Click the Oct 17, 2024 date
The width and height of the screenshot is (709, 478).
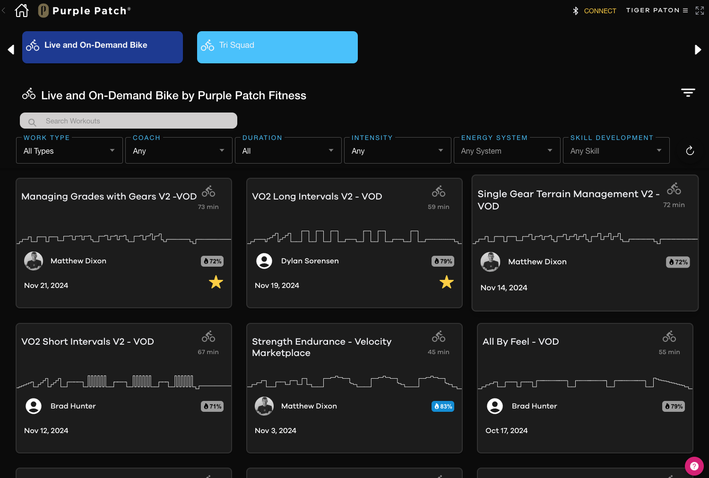point(507,430)
